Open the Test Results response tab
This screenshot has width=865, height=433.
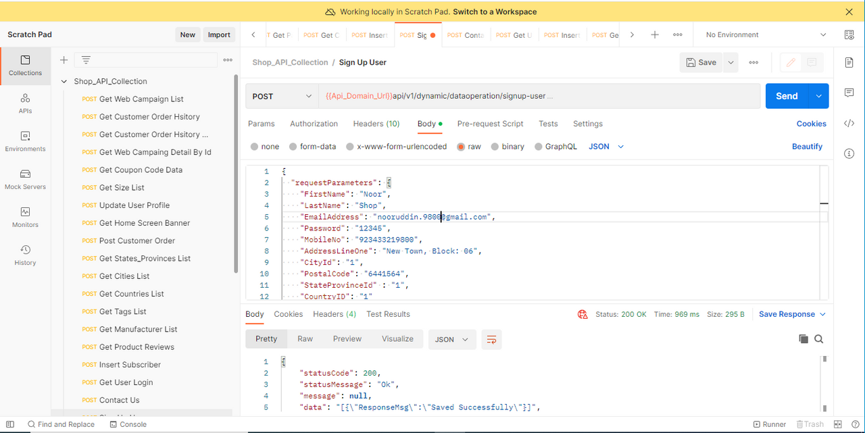[x=388, y=314]
